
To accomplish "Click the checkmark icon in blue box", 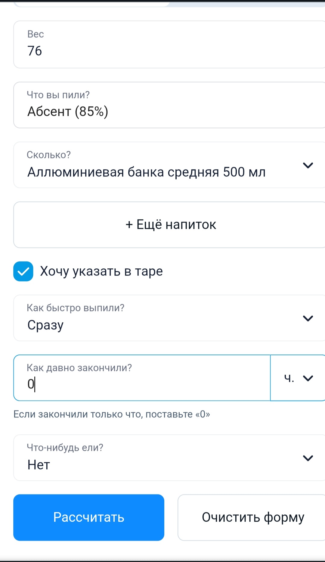I will (x=23, y=272).
